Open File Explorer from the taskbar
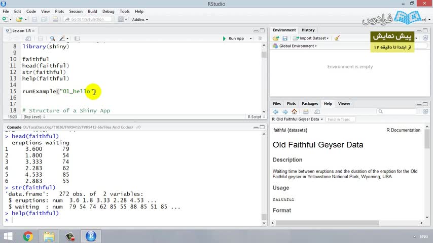This screenshot has width=433, height=243. 49,236
